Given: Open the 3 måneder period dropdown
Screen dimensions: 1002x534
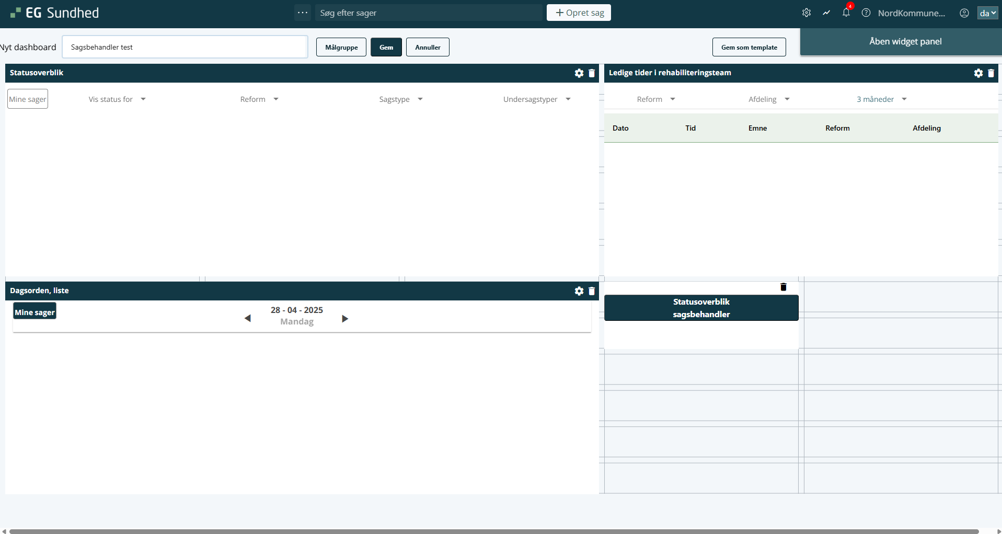Looking at the screenshot, I should [881, 99].
